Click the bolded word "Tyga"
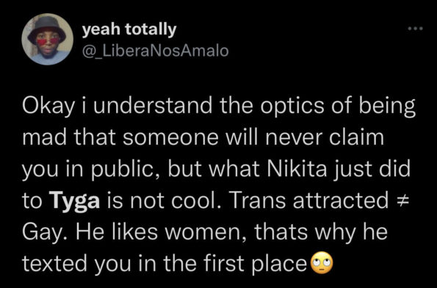 click(75, 203)
